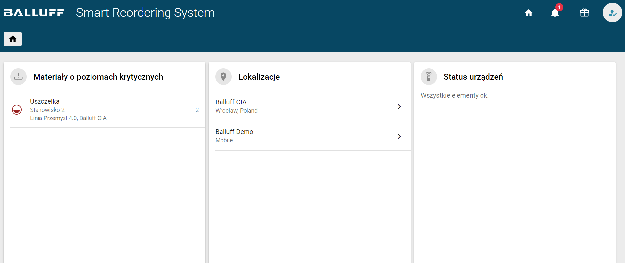Go to home via top-right house icon
Image resolution: width=625 pixels, height=263 pixels.
point(528,13)
